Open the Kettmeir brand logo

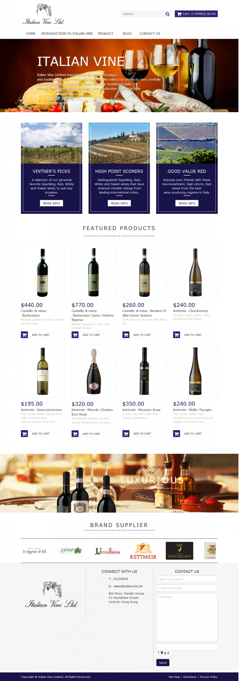(143, 551)
